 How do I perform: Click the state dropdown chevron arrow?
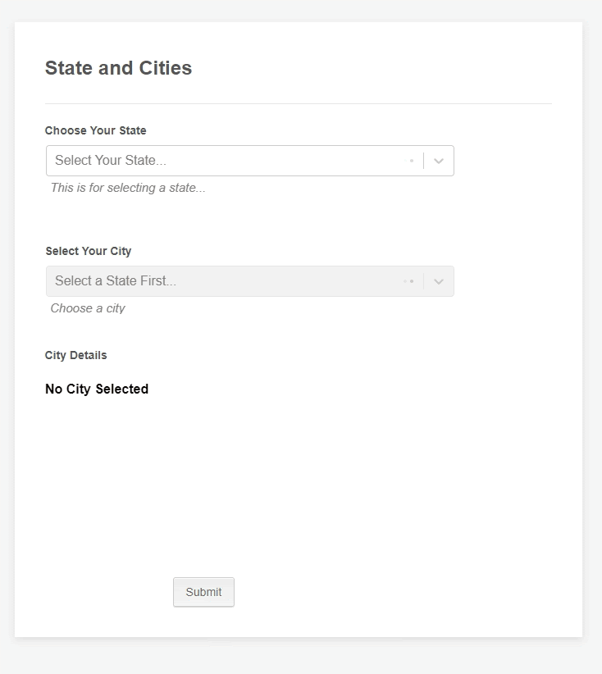(439, 161)
